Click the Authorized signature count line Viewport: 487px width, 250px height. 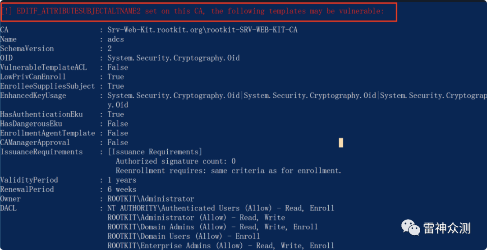(x=175, y=161)
